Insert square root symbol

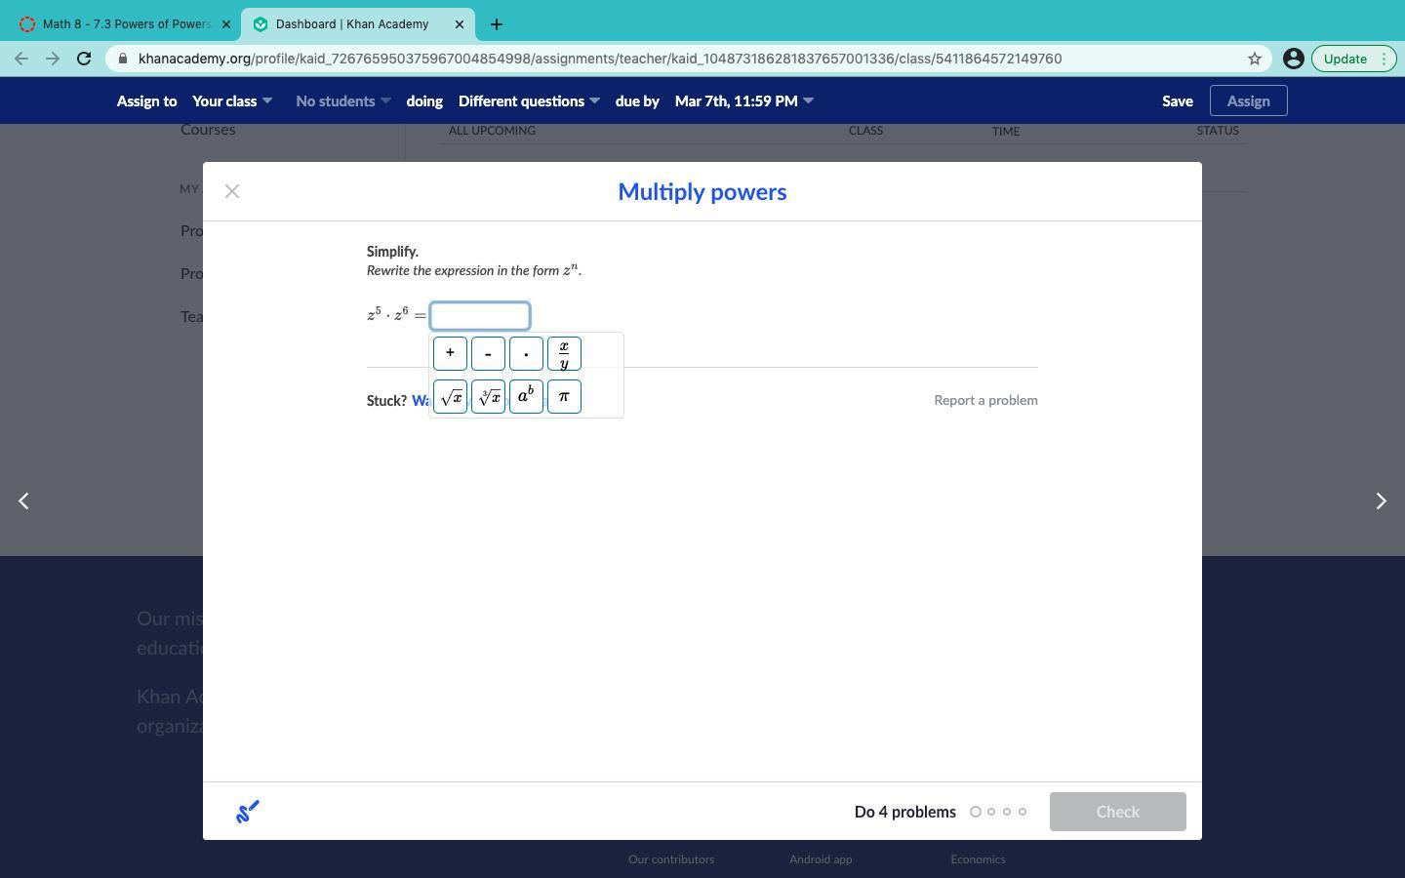click(x=450, y=396)
